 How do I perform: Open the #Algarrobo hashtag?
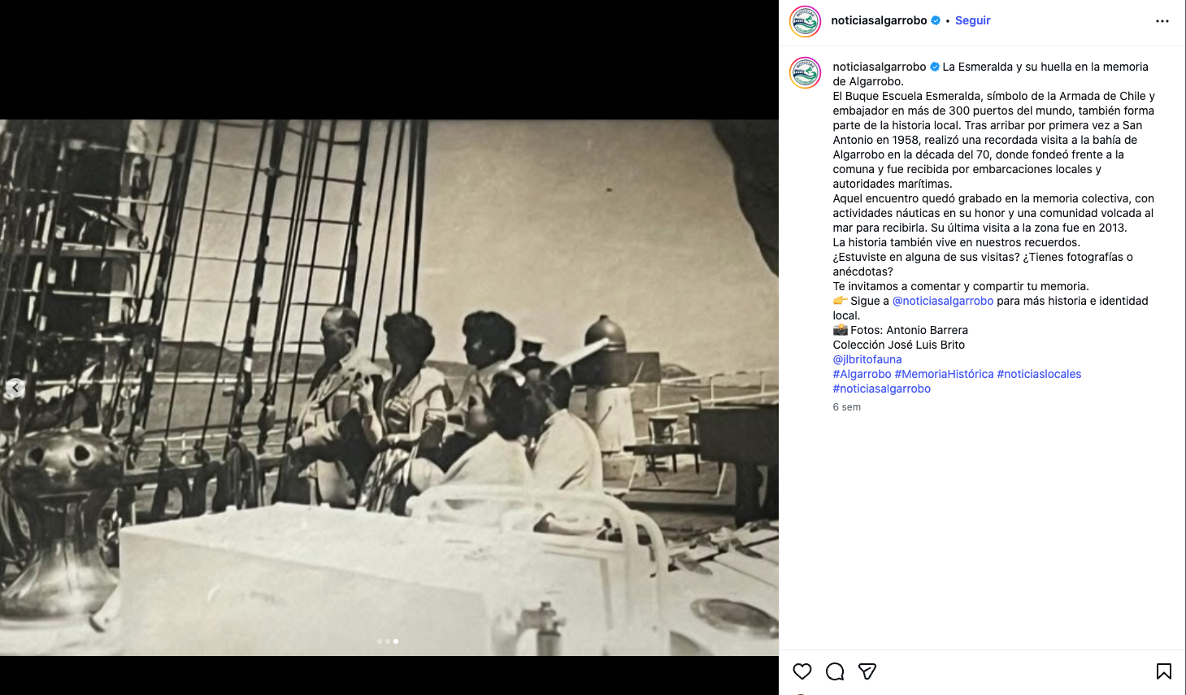tap(862, 374)
